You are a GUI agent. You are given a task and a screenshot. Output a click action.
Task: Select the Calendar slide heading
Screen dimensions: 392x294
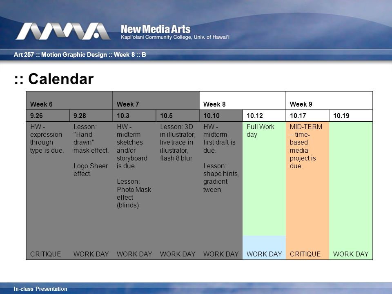(x=54, y=79)
